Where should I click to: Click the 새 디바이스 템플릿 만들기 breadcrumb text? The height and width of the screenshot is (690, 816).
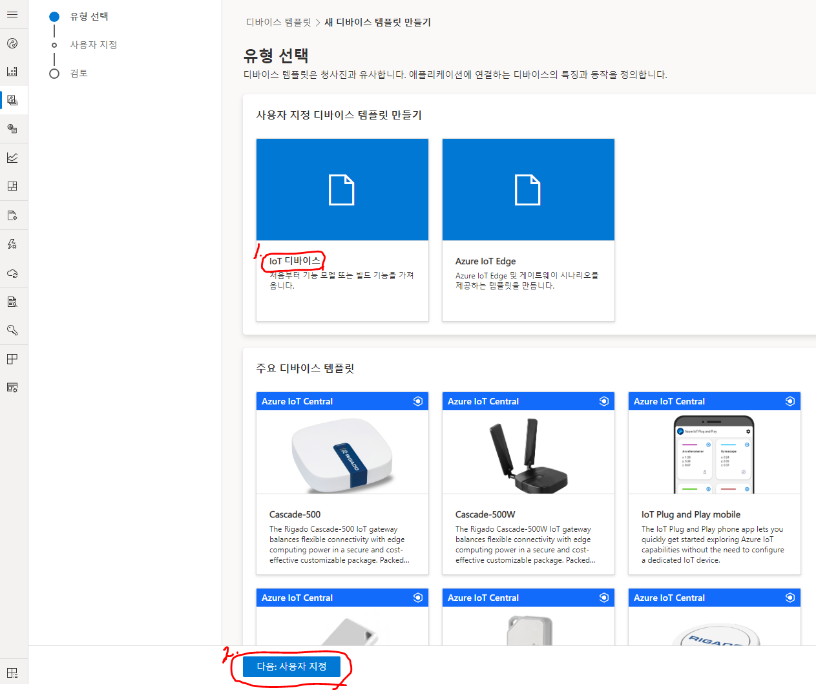click(x=378, y=22)
